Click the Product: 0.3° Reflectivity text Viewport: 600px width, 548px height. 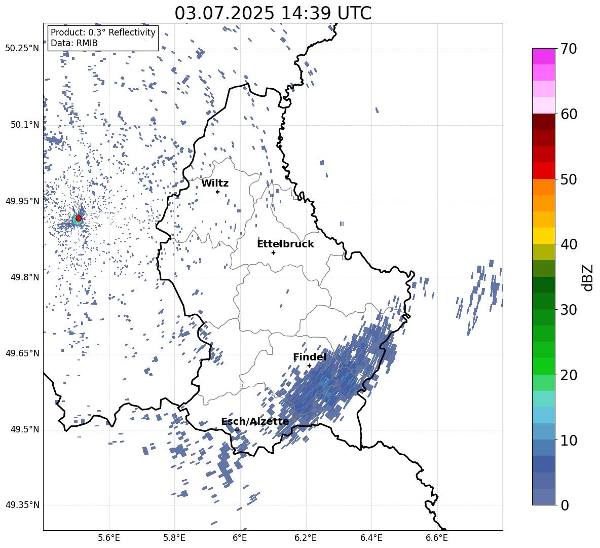[103, 32]
